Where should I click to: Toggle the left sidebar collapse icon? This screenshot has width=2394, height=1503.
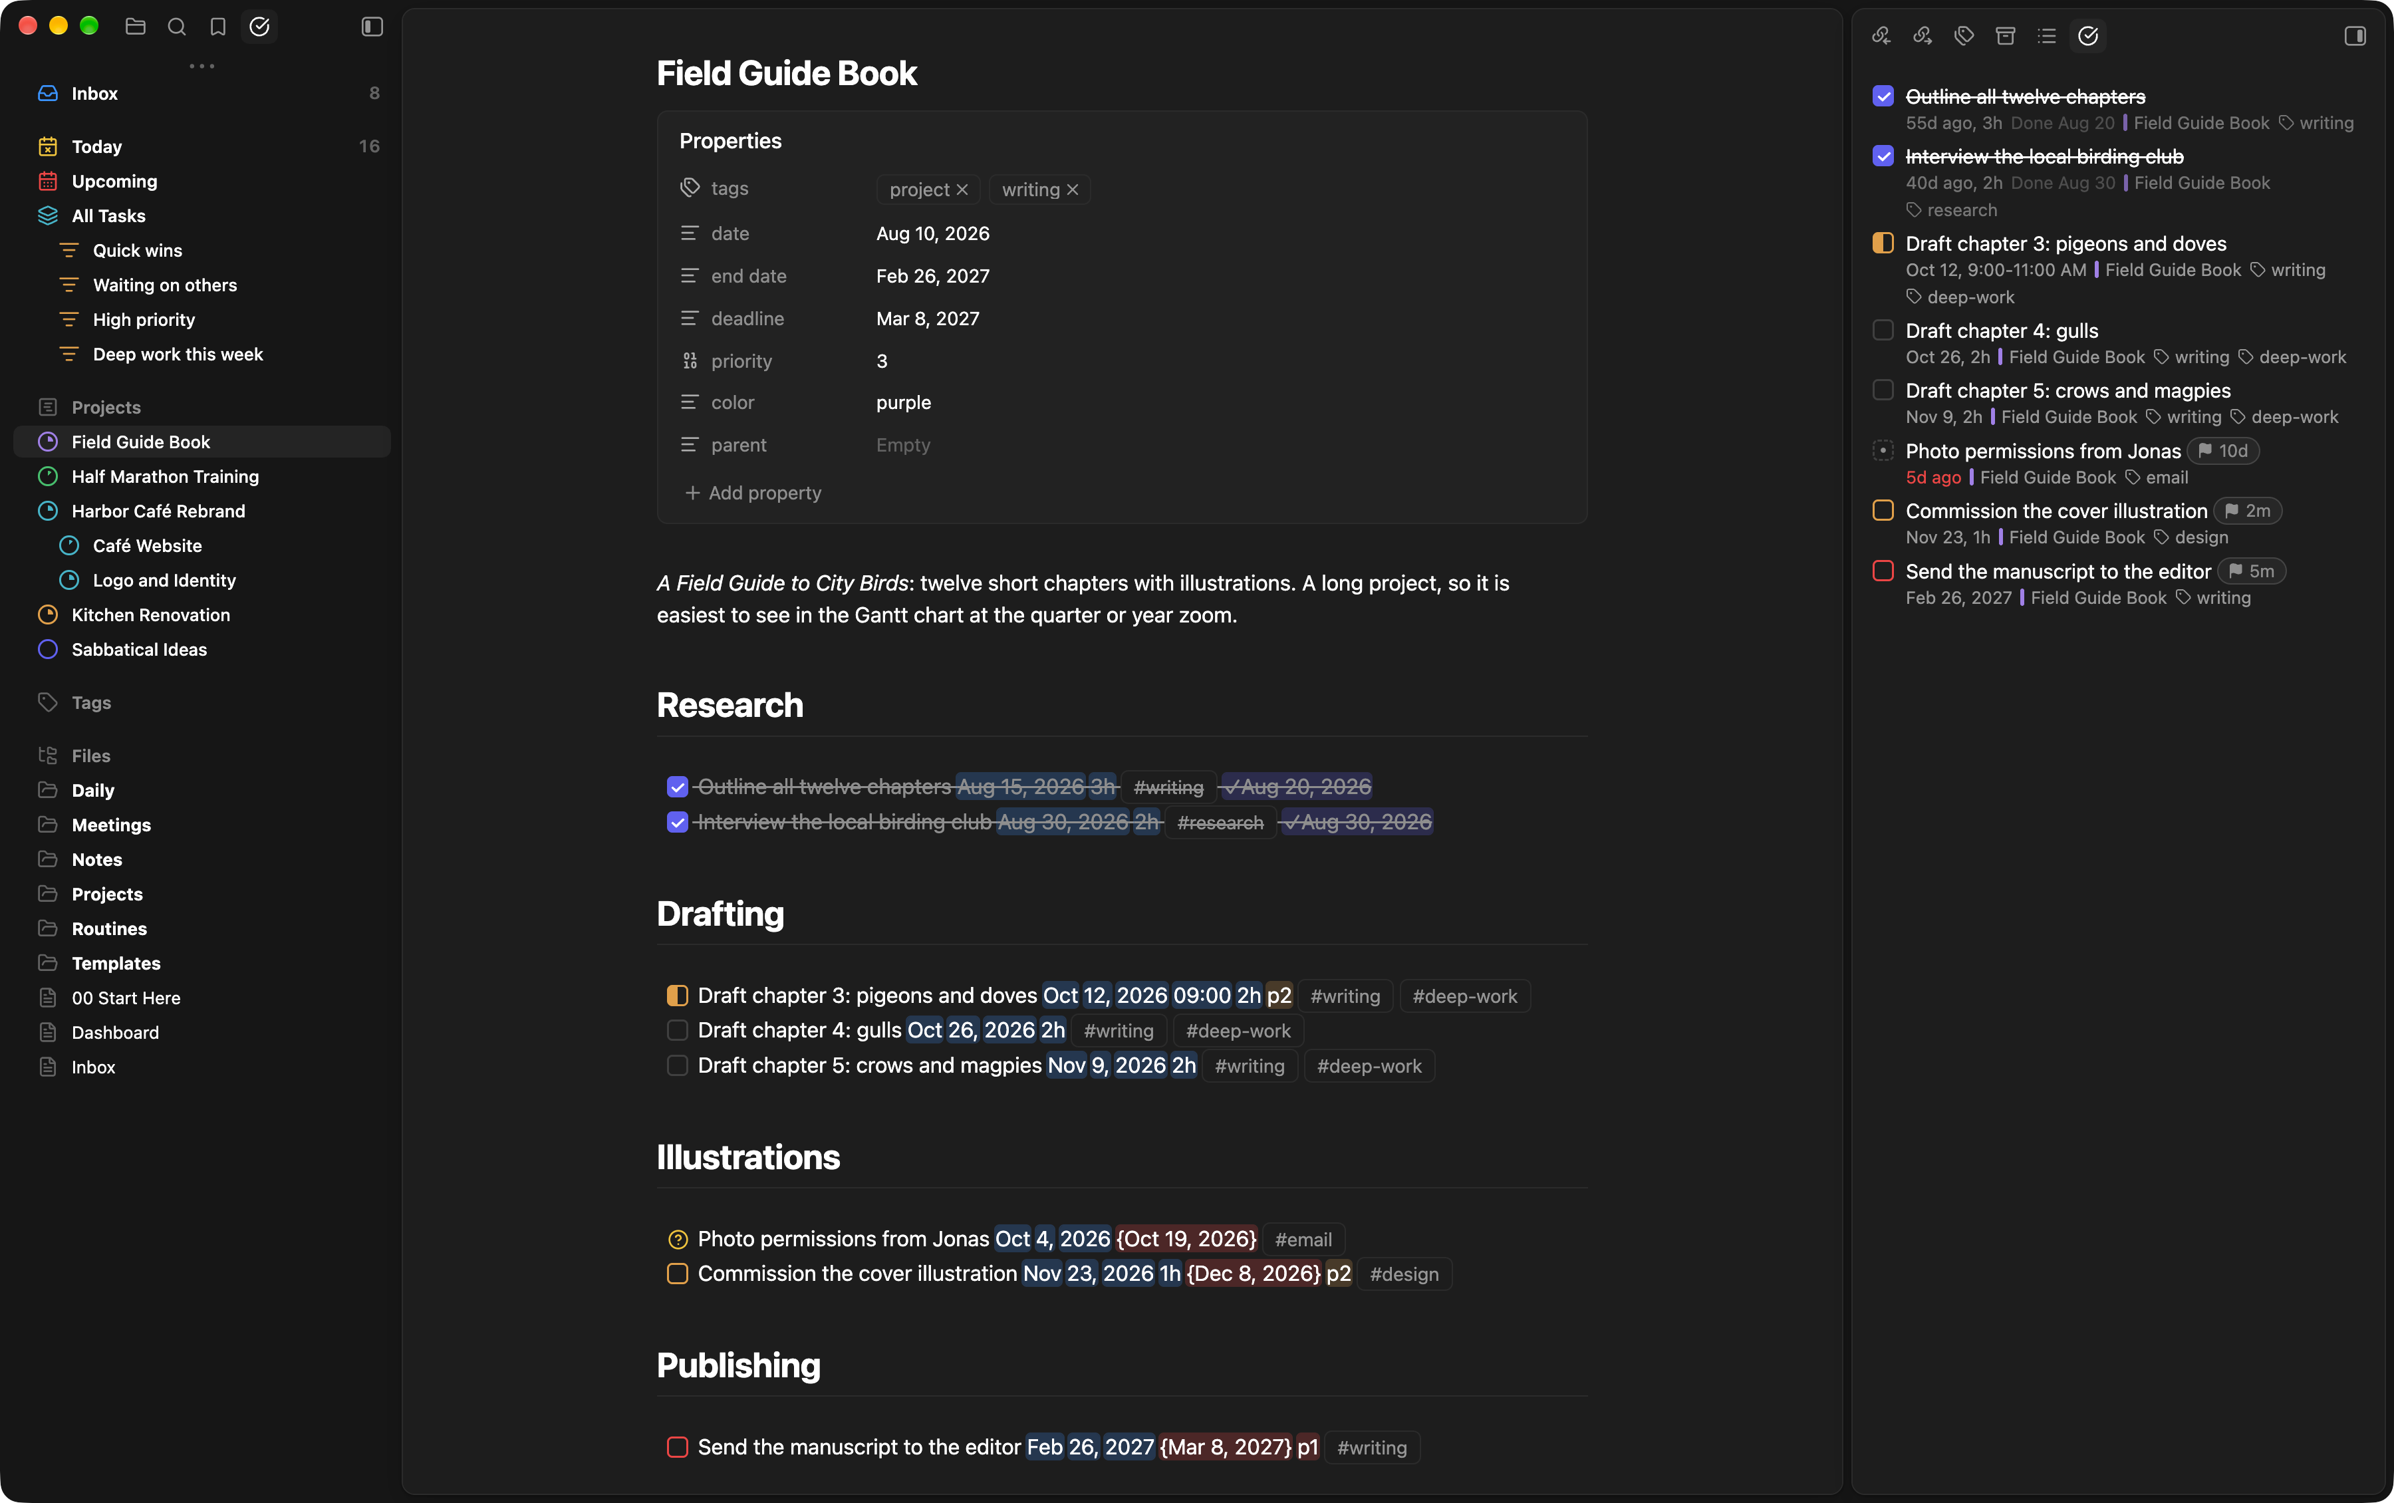pyautogui.click(x=372, y=27)
